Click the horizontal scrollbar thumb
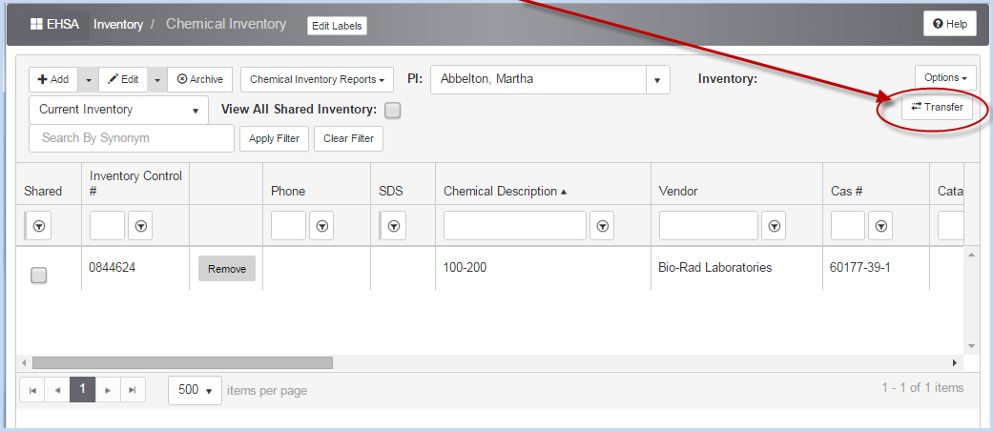The height and width of the screenshot is (431, 993). (182, 363)
